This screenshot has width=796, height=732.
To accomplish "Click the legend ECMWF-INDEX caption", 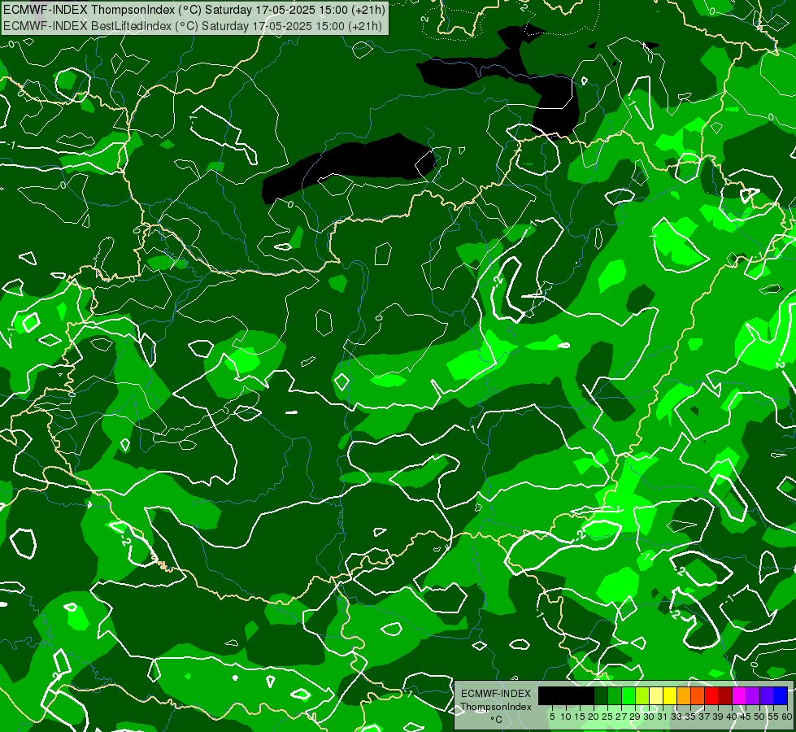I will (x=496, y=694).
